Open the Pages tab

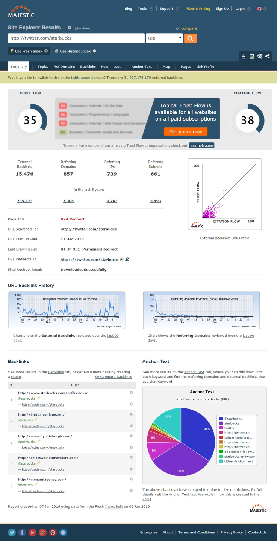pos(186,66)
